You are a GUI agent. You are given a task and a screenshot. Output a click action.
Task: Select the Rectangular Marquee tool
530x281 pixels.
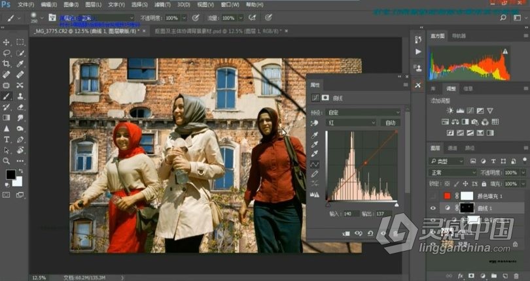20,42
